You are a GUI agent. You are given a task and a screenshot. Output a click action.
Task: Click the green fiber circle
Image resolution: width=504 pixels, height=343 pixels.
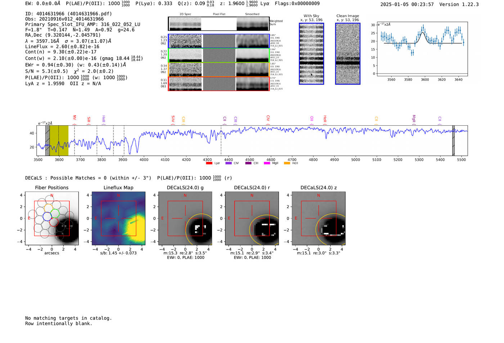point(55,214)
